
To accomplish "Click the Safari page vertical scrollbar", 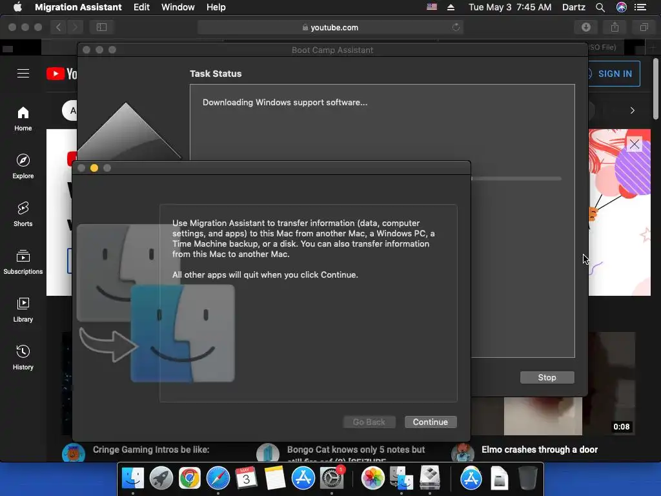I will pos(656,89).
